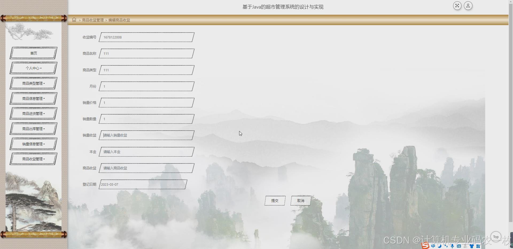The height and width of the screenshot is (249, 513).
Task: Open the Sogou toolbox grid icon in taskbar
Action: pyautogui.click(x=479, y=246)
